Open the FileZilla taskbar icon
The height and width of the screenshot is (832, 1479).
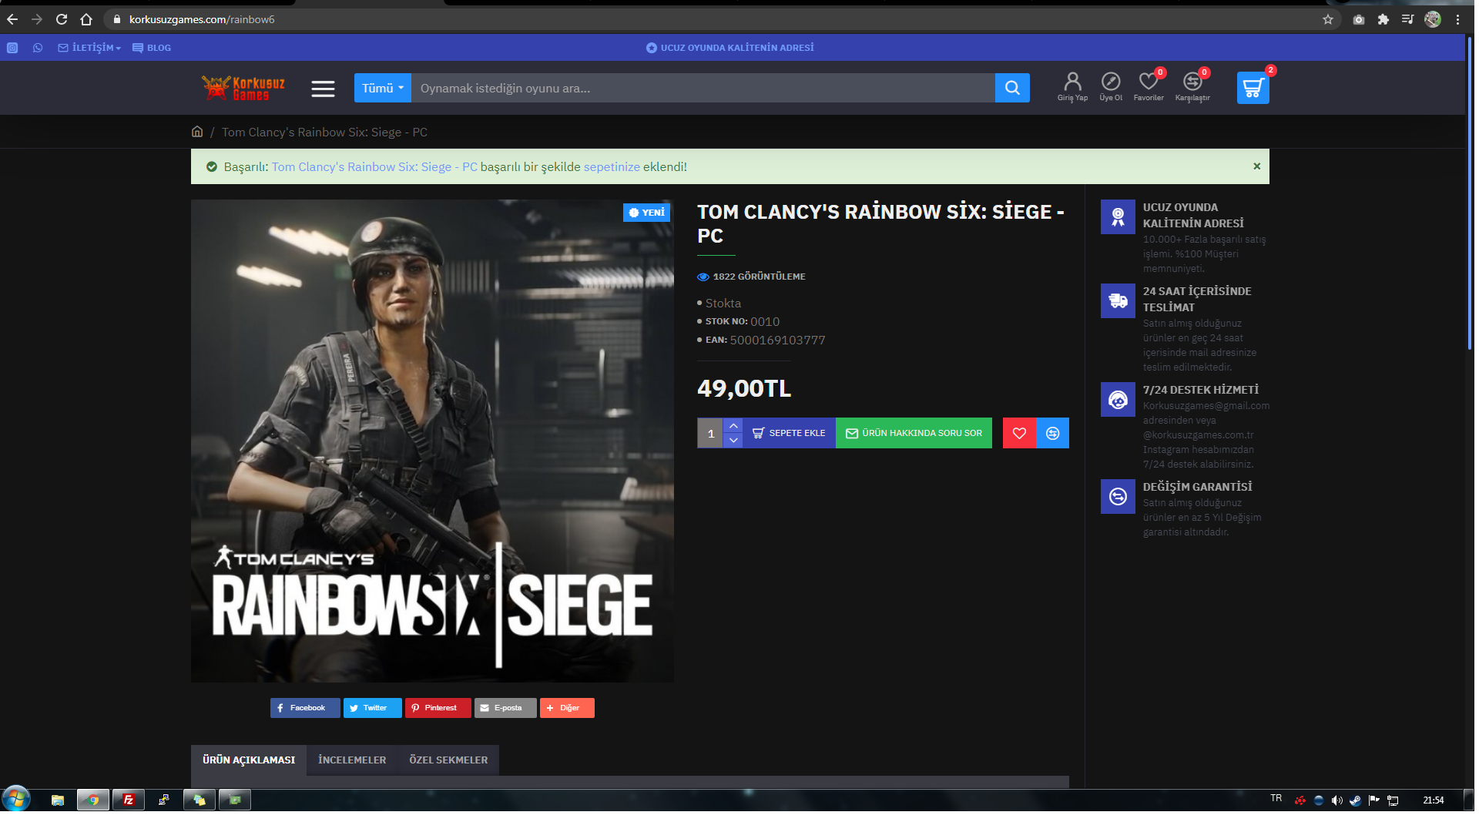(129, 800)
